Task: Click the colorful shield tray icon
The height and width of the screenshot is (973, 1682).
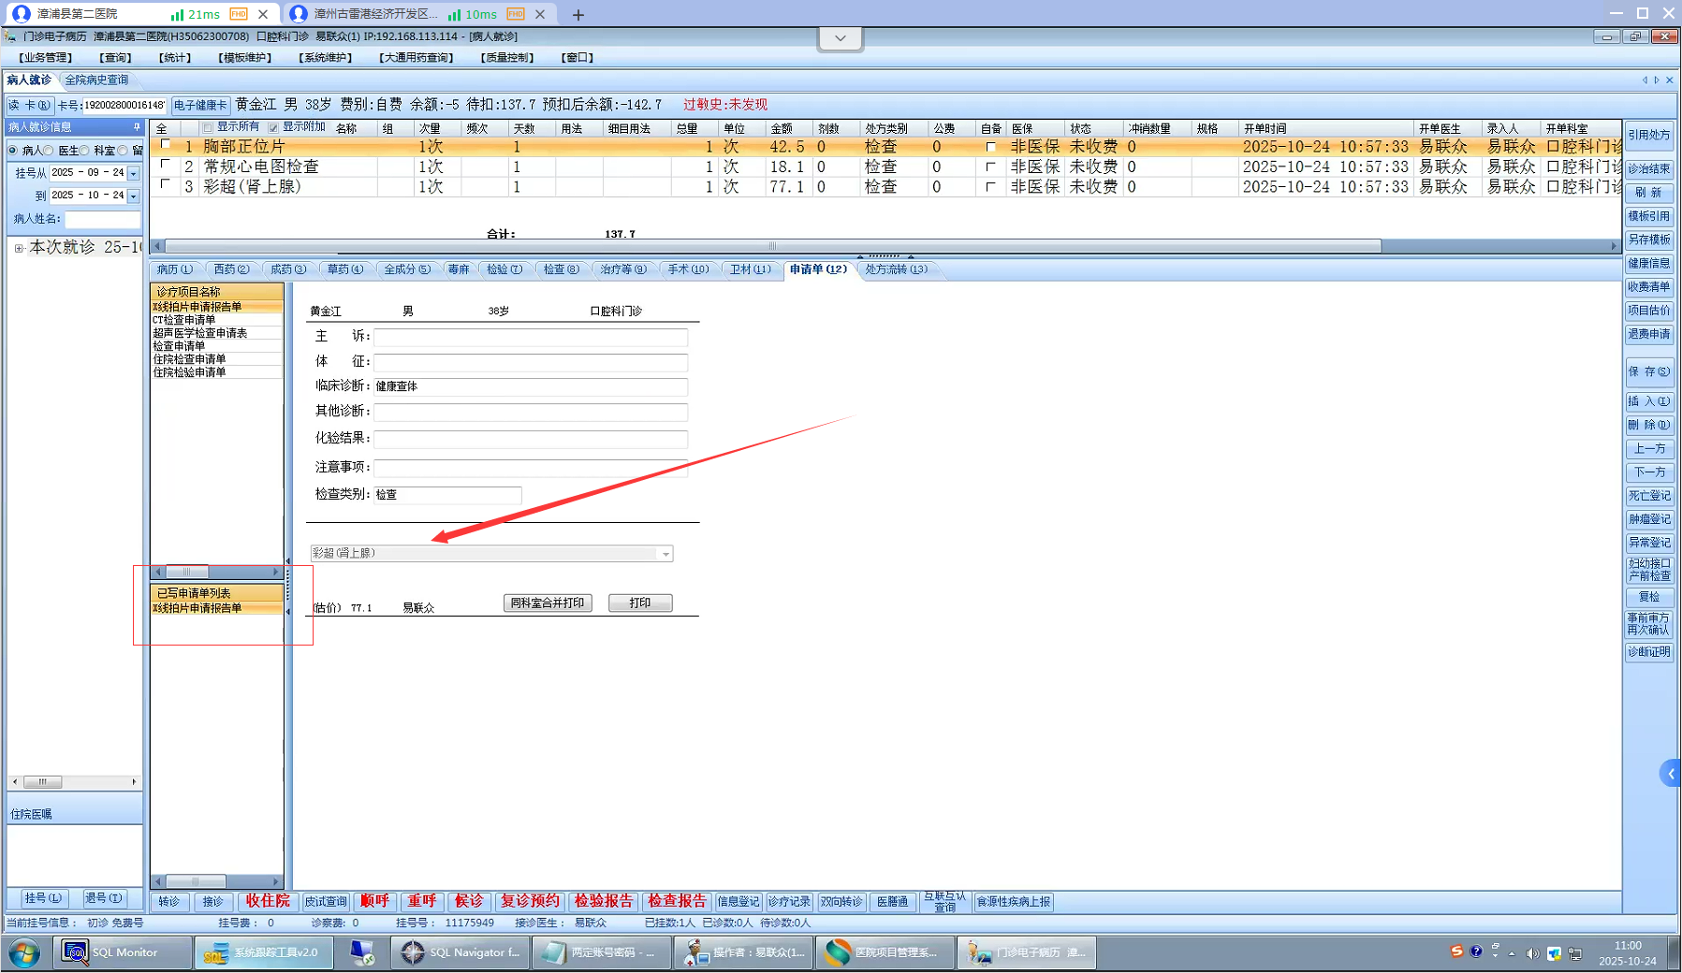Action: point(1554,953)
